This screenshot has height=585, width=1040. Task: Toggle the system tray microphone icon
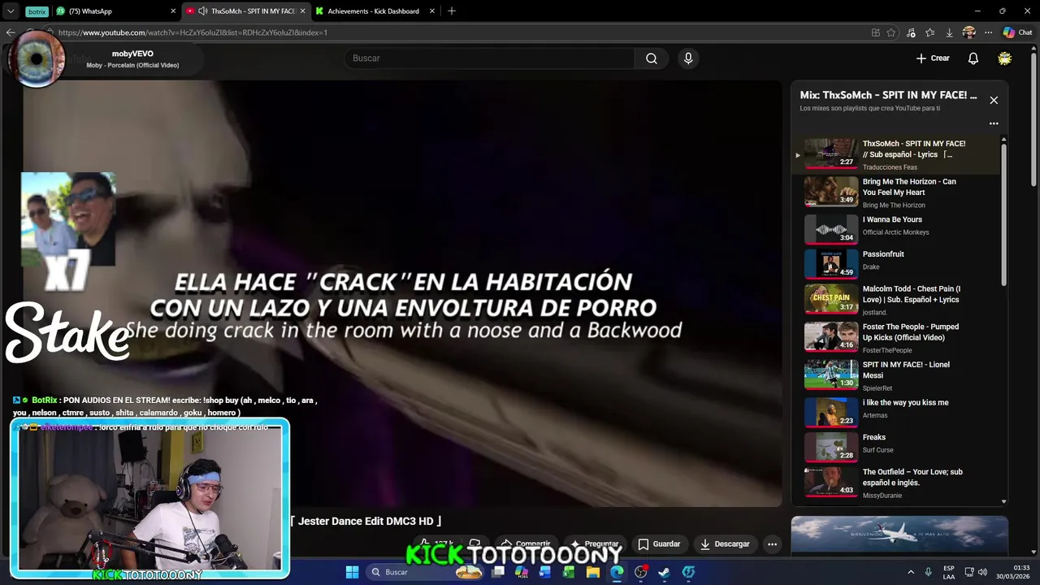pos(929,572)
